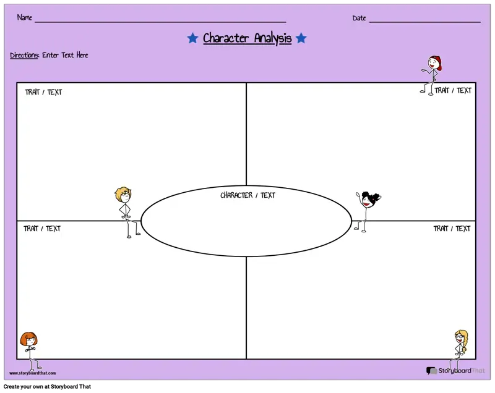Click the blue star right of the title

pyautogui.click(x=301, y=38)
